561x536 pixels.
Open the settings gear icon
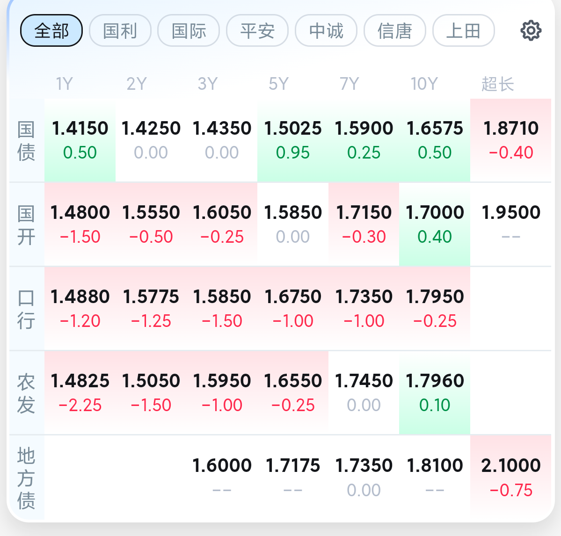[x=531, y=30]
